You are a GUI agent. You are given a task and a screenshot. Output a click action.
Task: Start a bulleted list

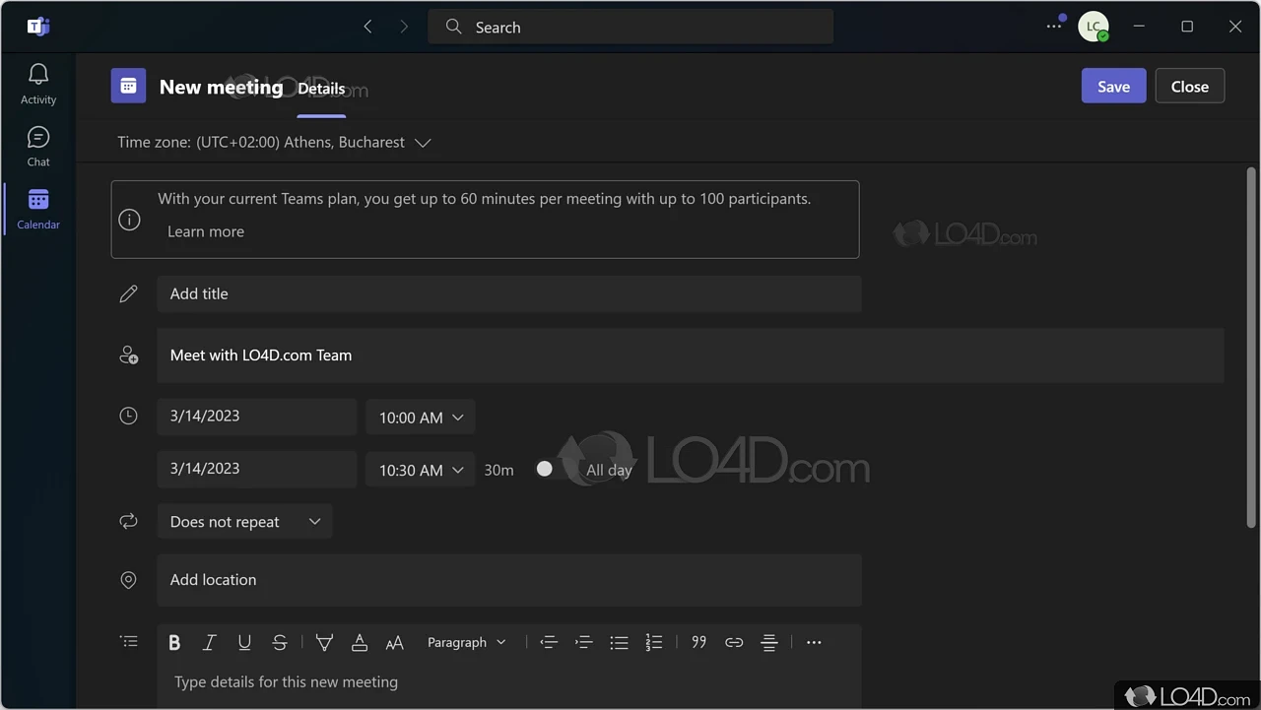[x=619, y=643]
